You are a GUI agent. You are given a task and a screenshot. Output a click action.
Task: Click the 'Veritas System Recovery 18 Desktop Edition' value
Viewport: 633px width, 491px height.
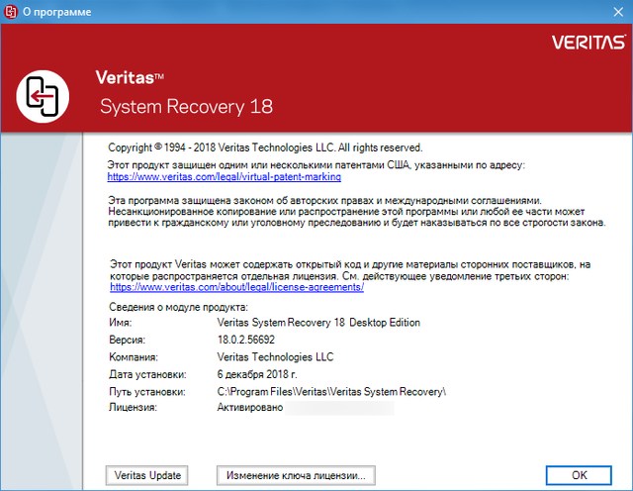pos(318,323)
